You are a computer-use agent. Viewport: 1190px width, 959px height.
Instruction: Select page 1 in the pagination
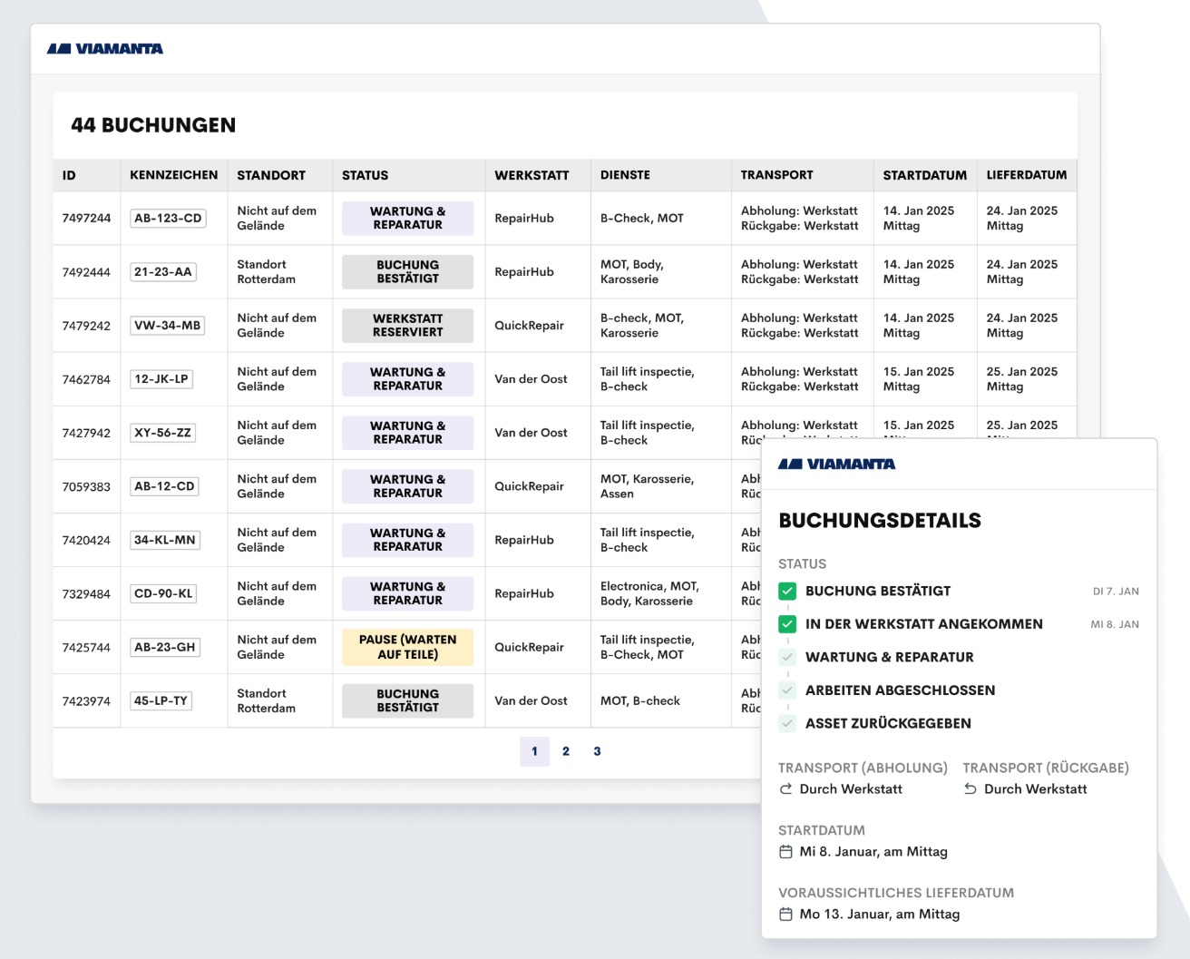[x=534, y=751]
